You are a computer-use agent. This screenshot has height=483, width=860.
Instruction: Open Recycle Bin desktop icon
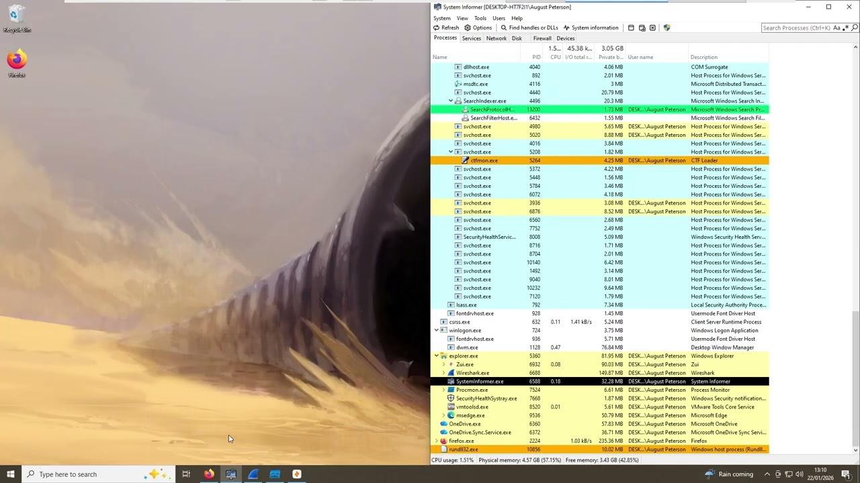point(17,19)
